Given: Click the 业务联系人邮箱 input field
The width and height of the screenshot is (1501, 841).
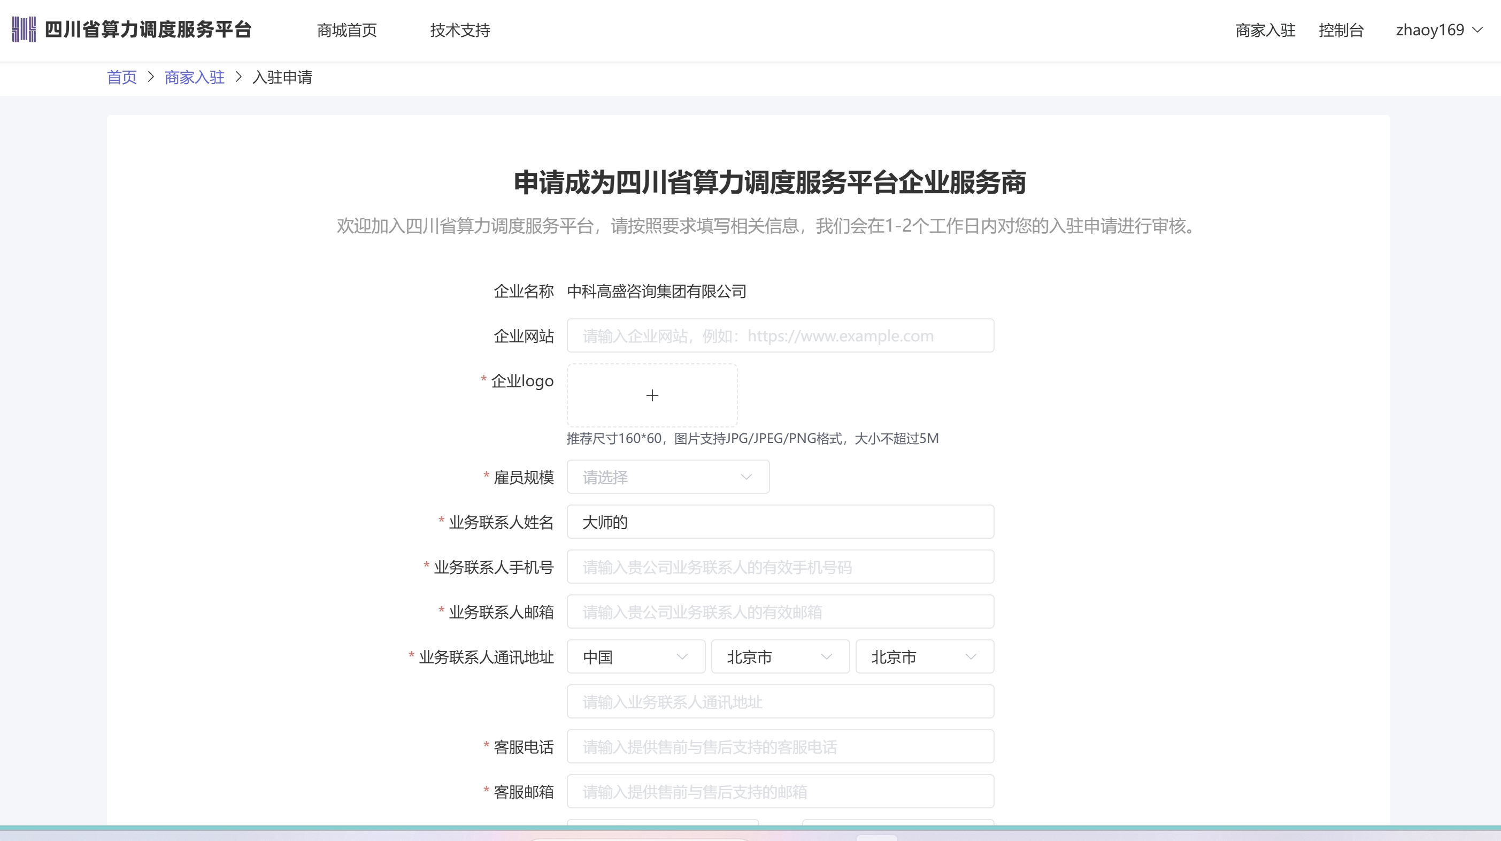Looking at the screenshot, I should [x=780, y=612].
